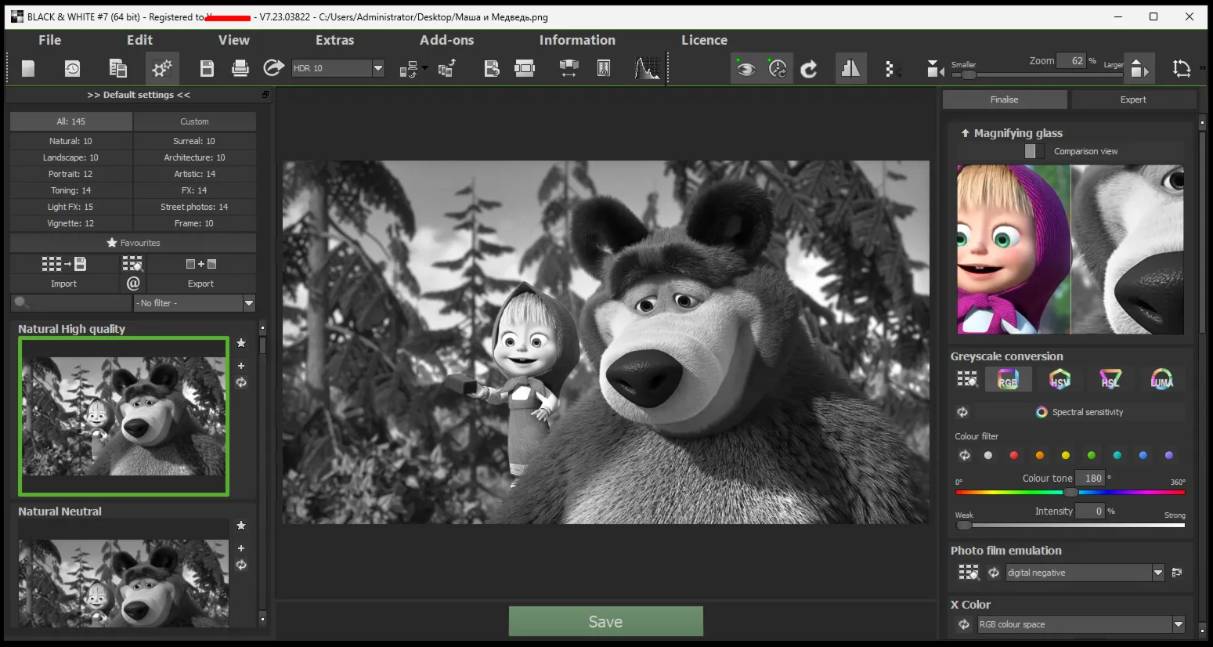1213x647 pixels.
Task: Select the Natural High quality preset thumbnail
Action: coord(124,416)
